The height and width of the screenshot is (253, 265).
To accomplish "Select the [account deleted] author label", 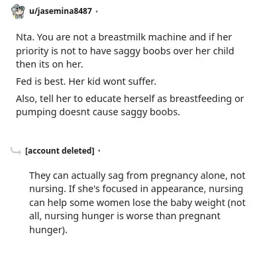I will tap(60, 151).
